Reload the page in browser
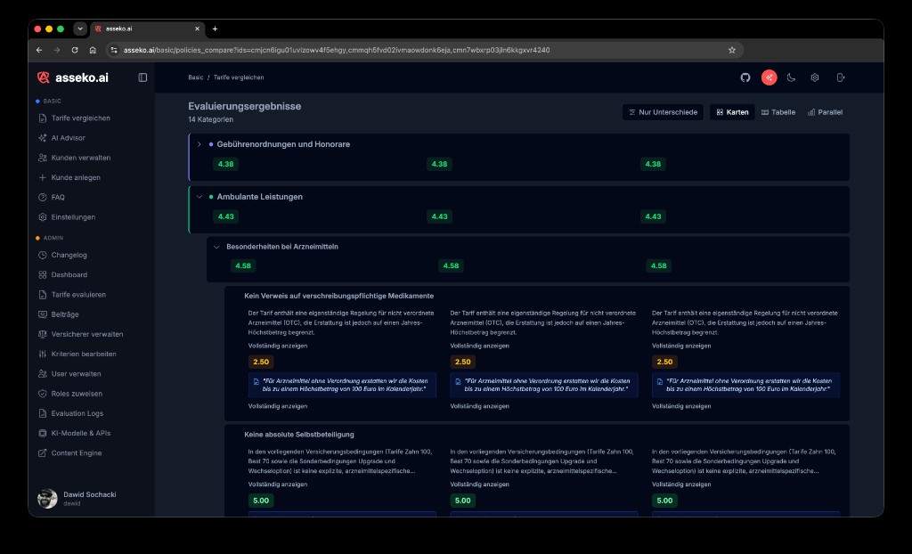Viewport: 912px width, 554px height. click(x=75, y=50)
